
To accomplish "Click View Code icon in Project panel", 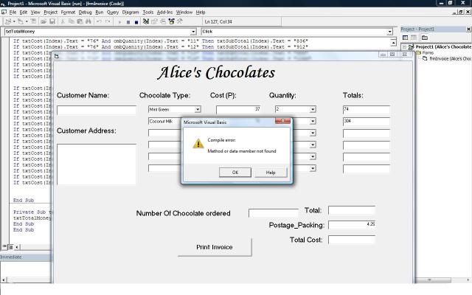I will point(404,37).
